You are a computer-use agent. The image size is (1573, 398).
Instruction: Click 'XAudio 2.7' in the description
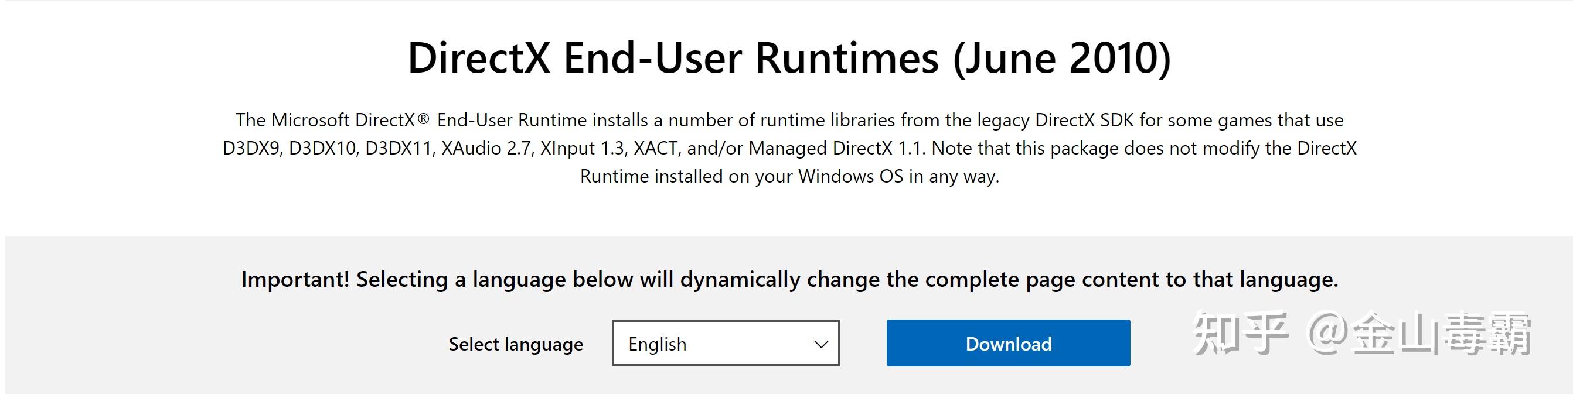click(486, 148)
